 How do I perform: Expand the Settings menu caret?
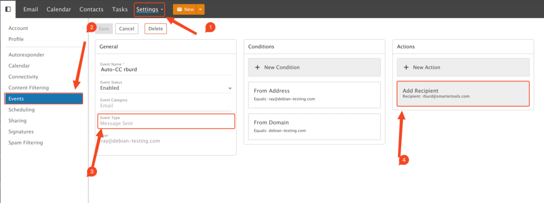(x=162, y=10)
